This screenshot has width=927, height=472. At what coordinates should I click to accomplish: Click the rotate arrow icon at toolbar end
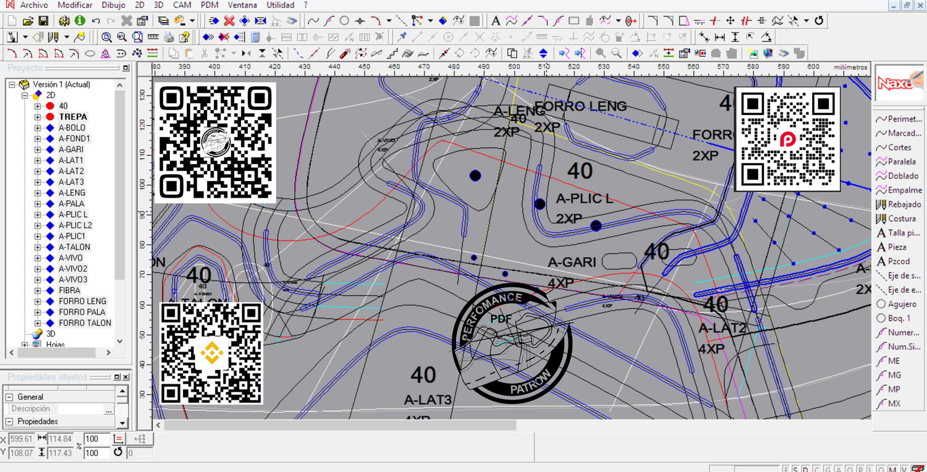pos(819,21)
